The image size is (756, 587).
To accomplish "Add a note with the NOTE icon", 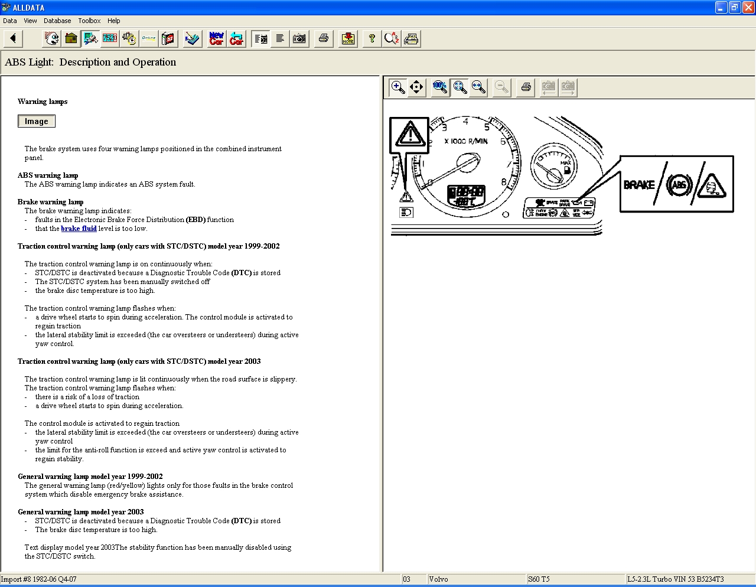I will 348,39.
